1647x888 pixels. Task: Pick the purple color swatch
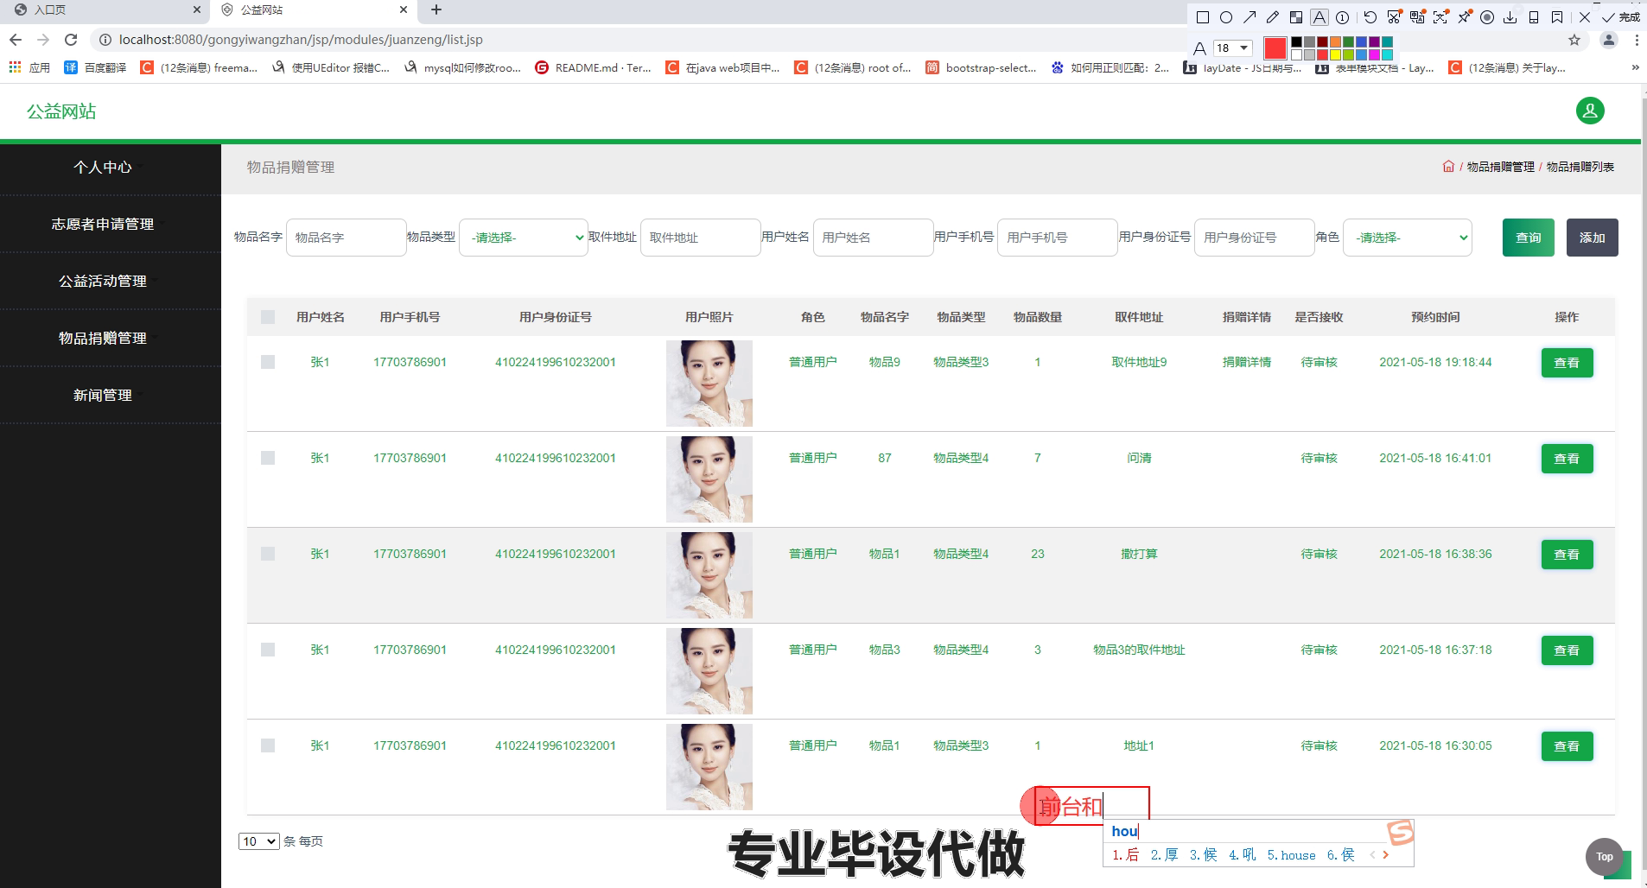[1374, 41]
